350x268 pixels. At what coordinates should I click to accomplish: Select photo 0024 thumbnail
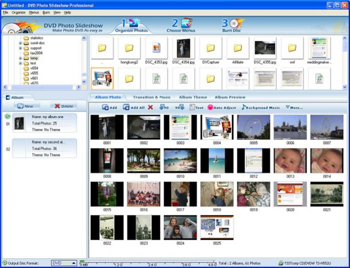tap(180, 228)
